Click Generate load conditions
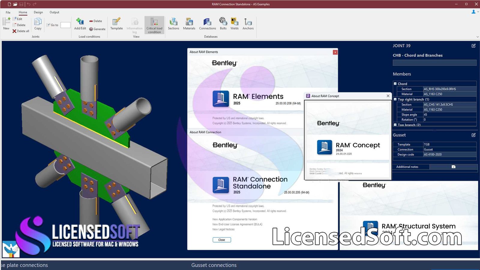The width and height of the screenshot is (480, 270). (x=97, y=29)
